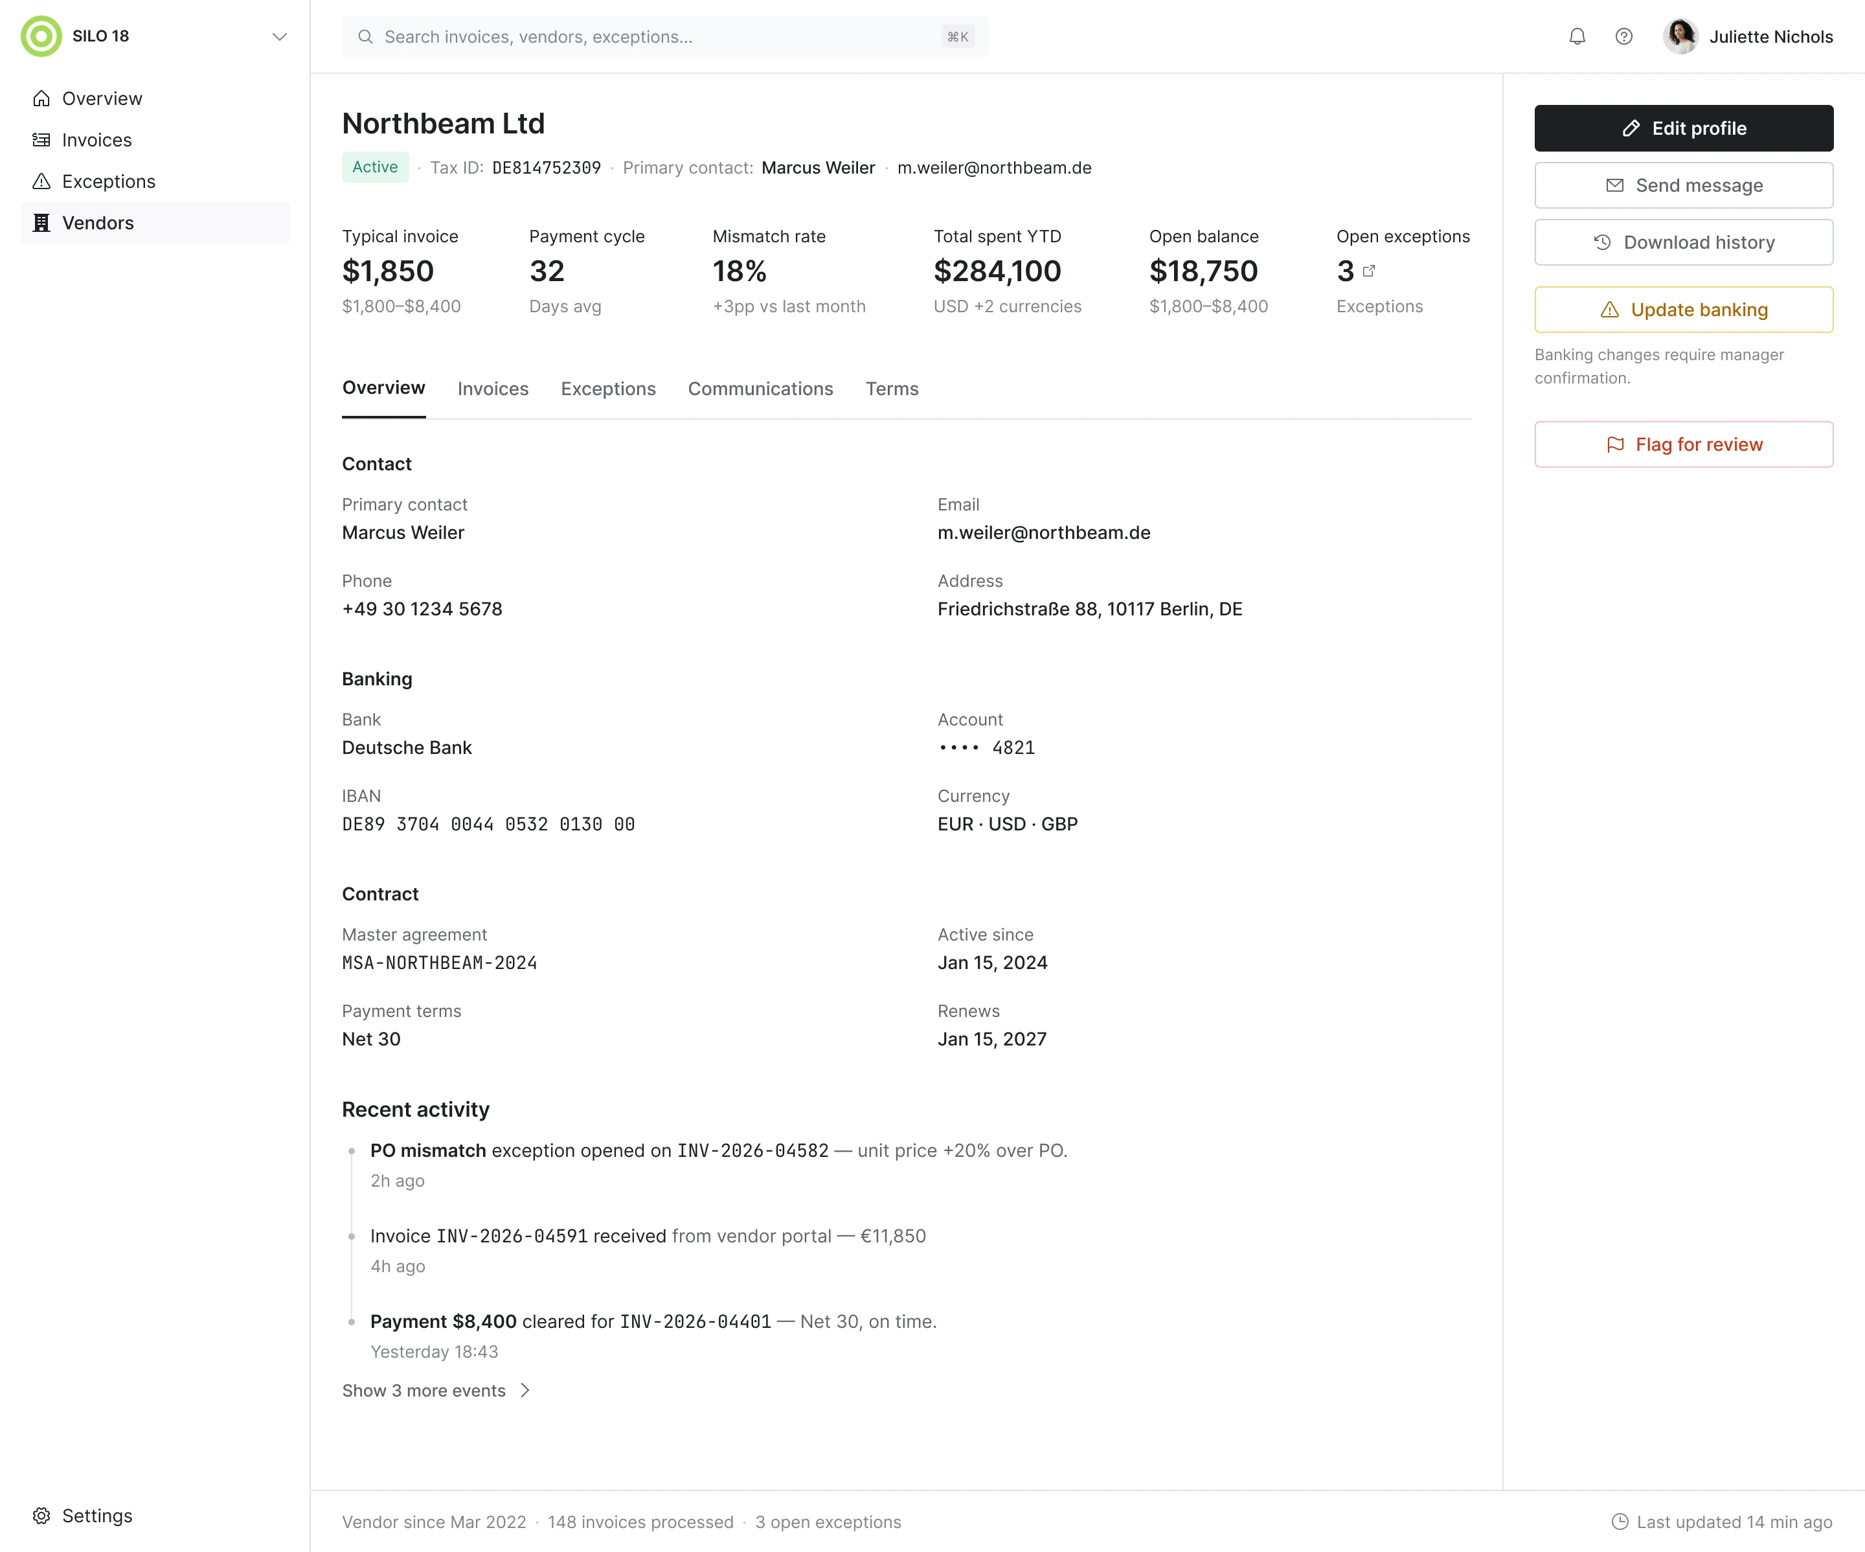
Task: Click email in the Contact section
Action: (1043, 533)
